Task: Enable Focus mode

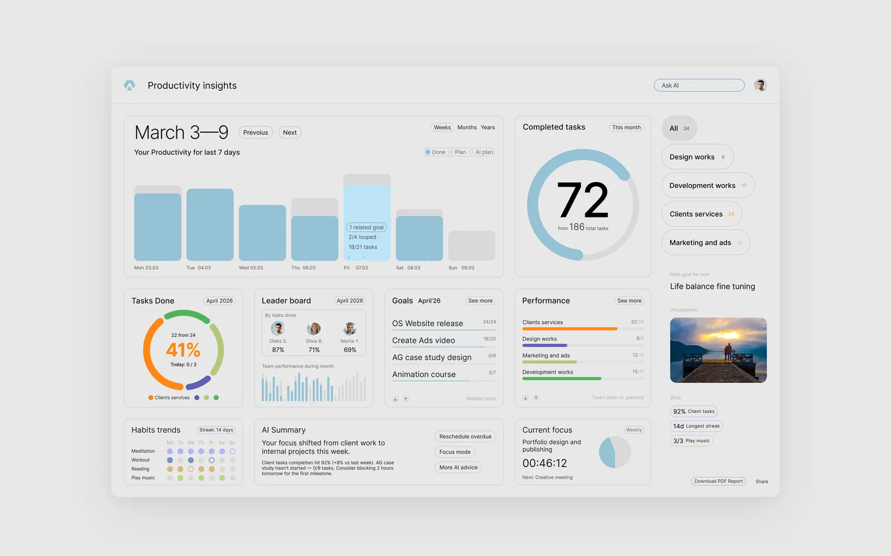Action: pyautogui.click(x=455, y=452)
